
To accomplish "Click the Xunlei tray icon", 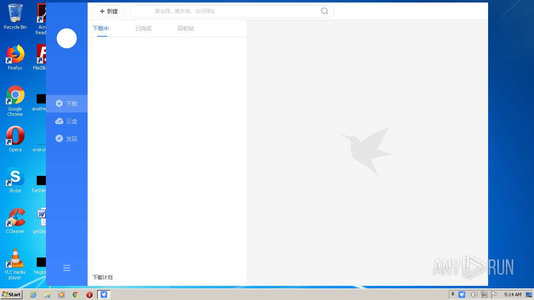I will coord(462,295).
